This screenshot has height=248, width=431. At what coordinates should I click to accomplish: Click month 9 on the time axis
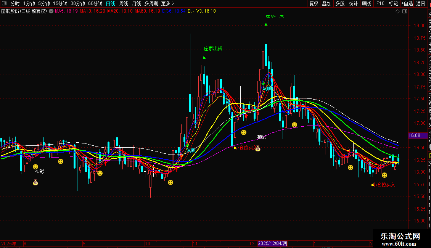pyautogui.click(x=84, y=243)
